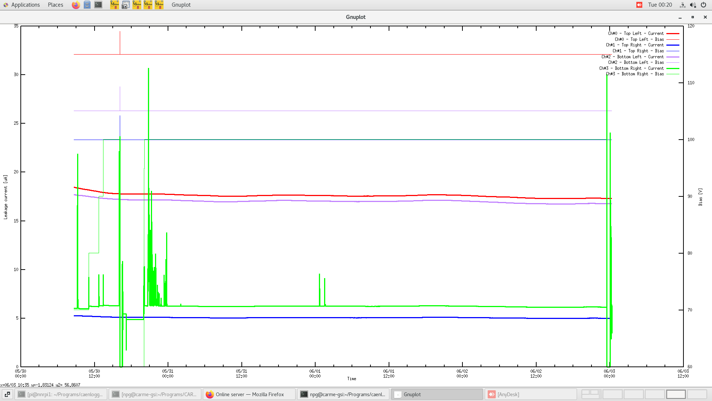Open the screenshot utility icon
Image resolution: width=712 pixels, height=401 pixels.
tap(126, 5)
